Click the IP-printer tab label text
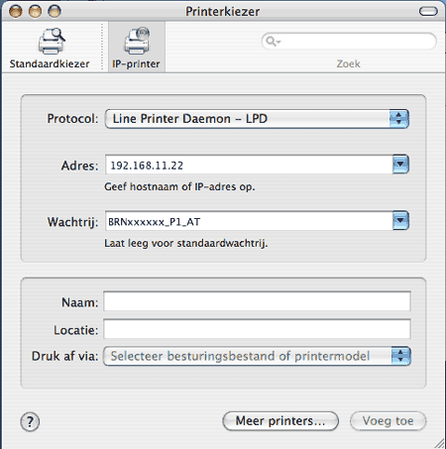Image resolution: width=446 pixels, height=449 pixels. (x=136, y=63)
